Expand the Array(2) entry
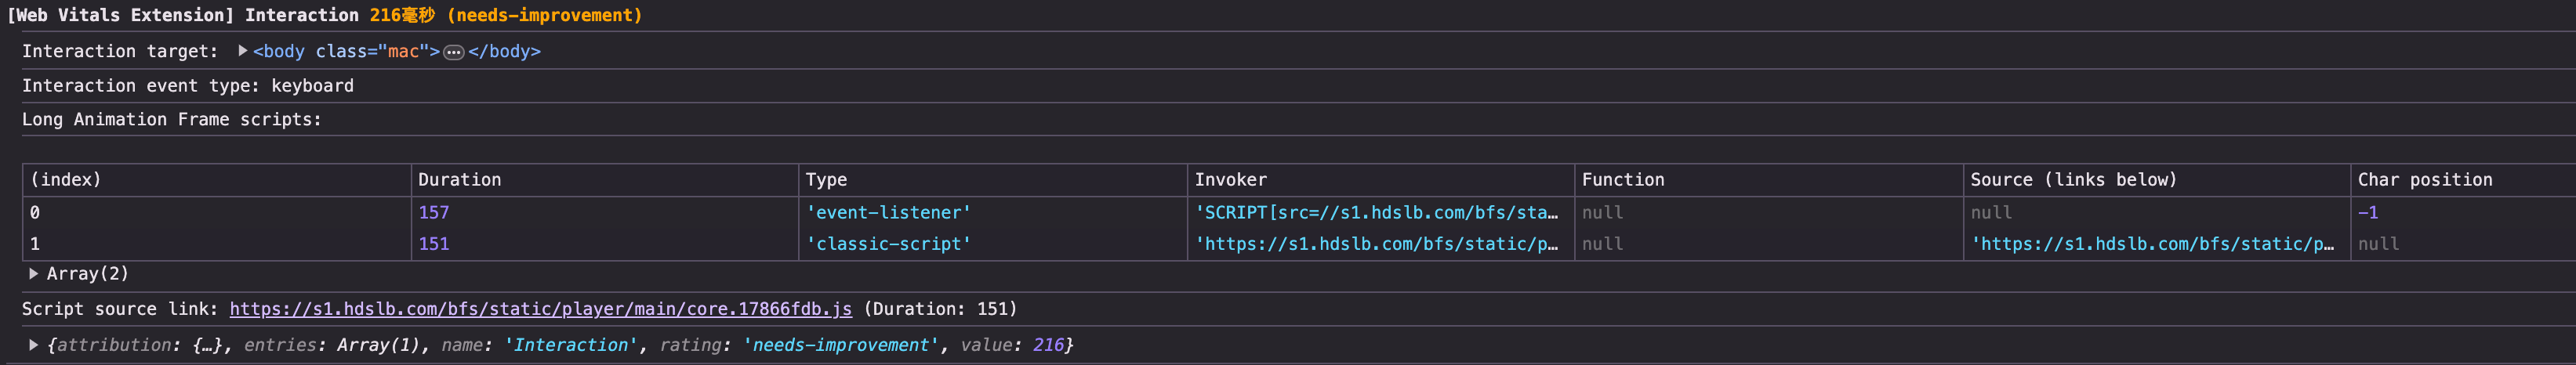 pos(34,274)
